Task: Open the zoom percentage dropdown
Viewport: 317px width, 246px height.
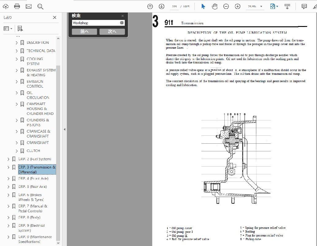Action: tap(261, 6)
